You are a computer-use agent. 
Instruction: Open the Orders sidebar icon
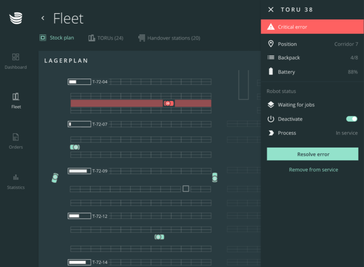click(16, 137)
